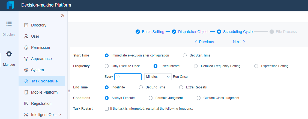Click the File Process grey step circle
The image size is (308, 119).
[272, 32]
